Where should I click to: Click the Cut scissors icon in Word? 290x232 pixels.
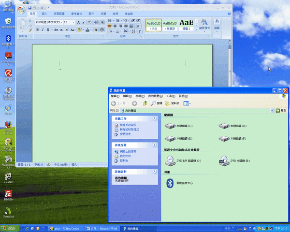tap(30, 20)
